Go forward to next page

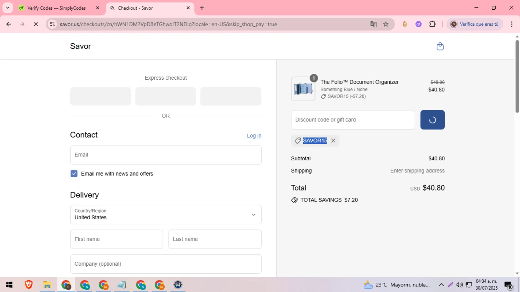pyautogui.click(x=22, y=24)
